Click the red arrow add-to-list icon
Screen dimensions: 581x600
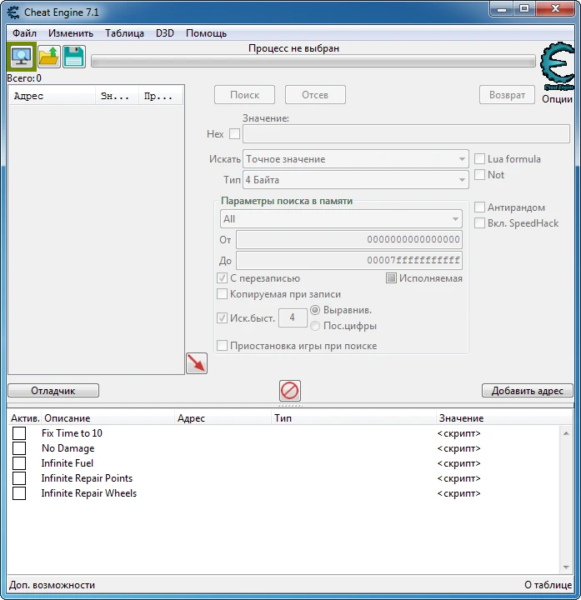tap(197, 363)
